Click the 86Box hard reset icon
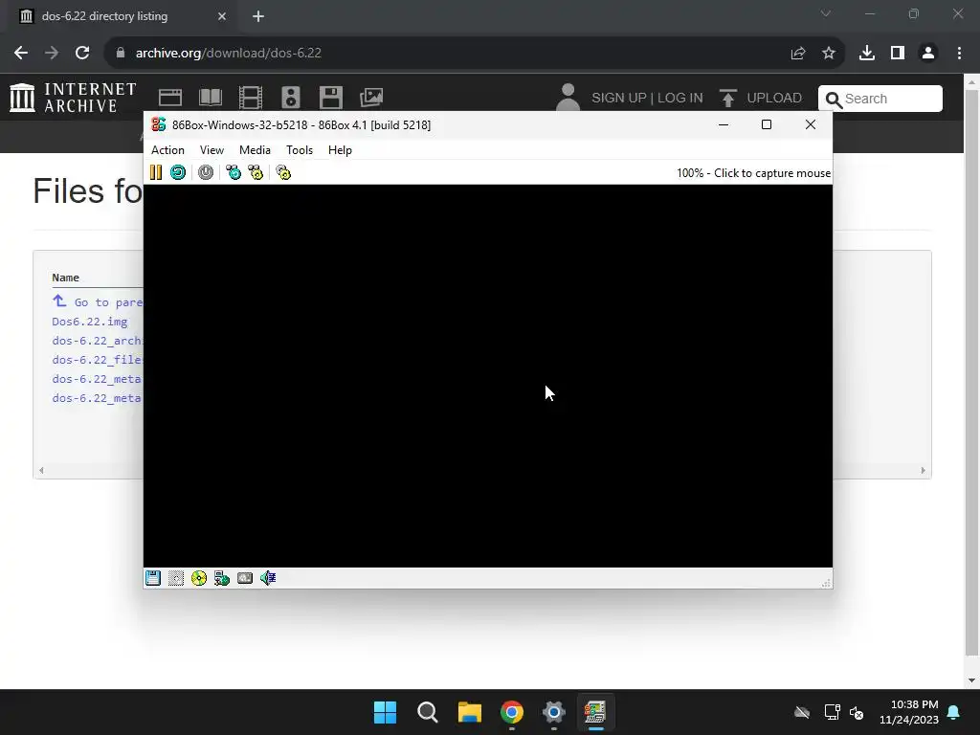 (178, 172)
